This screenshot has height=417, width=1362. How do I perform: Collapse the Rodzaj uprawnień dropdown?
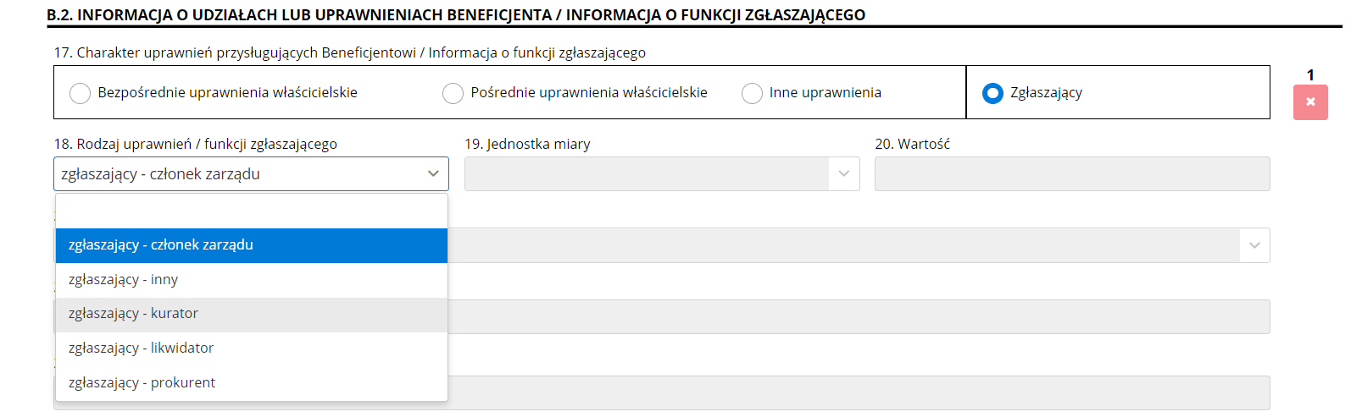251,174
